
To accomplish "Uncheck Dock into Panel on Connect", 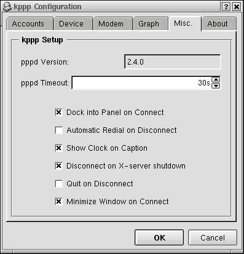I will (x=59, y=113).
